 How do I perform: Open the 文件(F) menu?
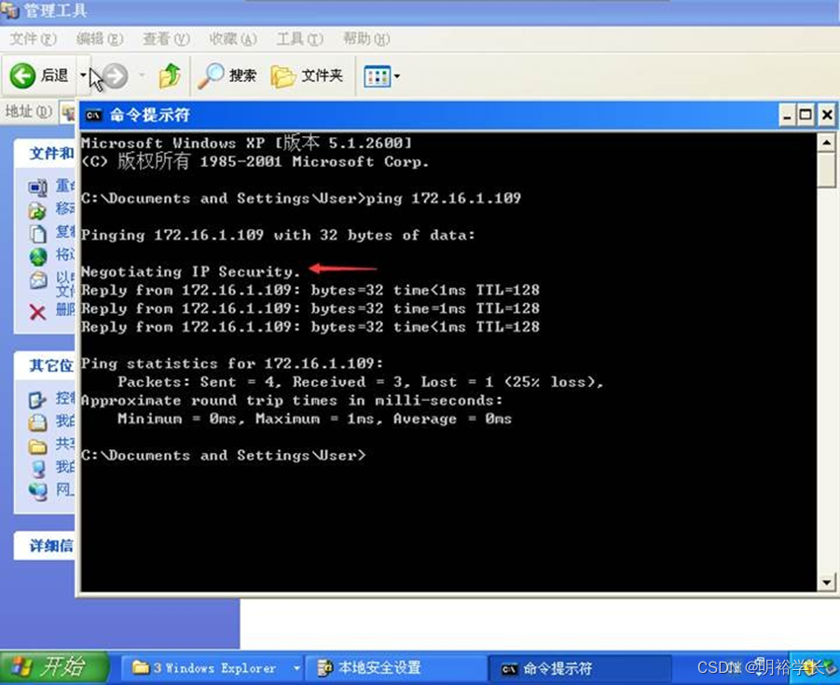click(x=34, y=38)
